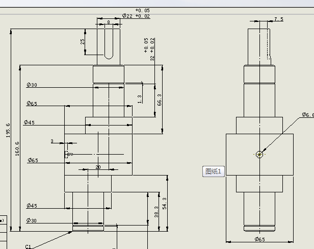This screenshot has height=249, width=314.
Task: Select the 1.3 groove dimension
Action: point(140,99)
